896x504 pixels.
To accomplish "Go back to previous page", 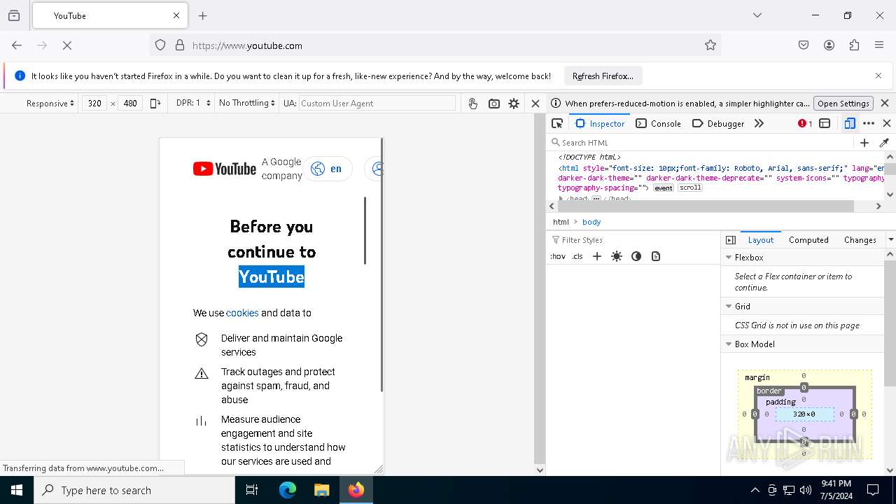I will click(17, 45).
